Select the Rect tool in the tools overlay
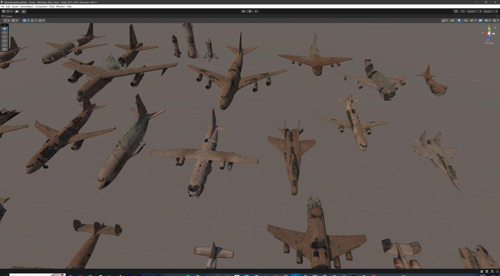Image resolution: width=500 pixels, height=276 pixels. [x=5, y=45]
